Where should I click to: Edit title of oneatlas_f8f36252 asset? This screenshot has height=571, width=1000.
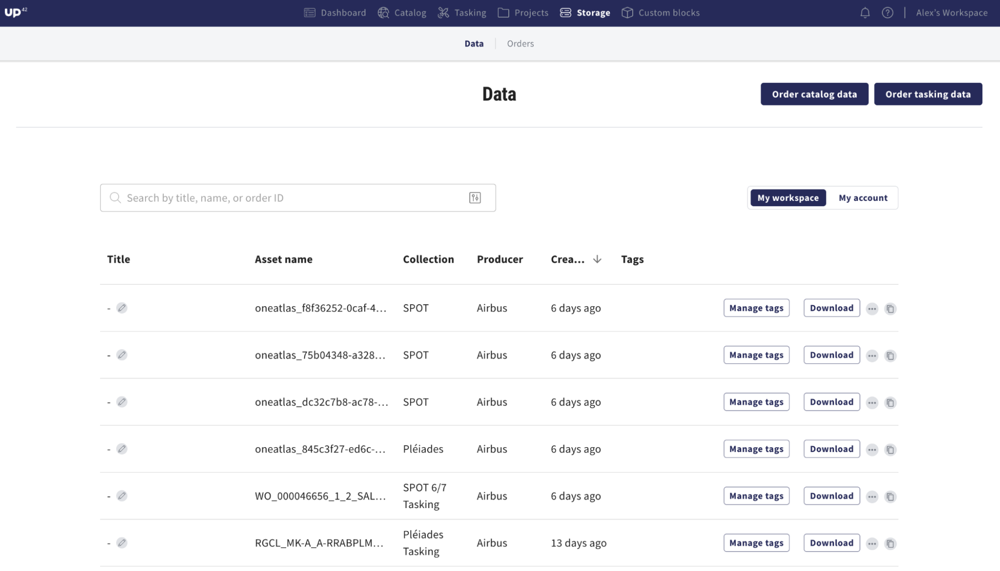(x=122, y=308)
